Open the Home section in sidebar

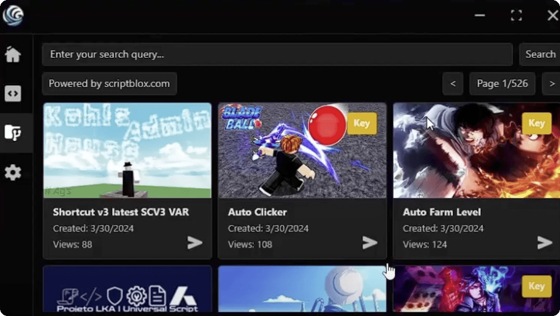pyautogui.click(x=13, y=54)
